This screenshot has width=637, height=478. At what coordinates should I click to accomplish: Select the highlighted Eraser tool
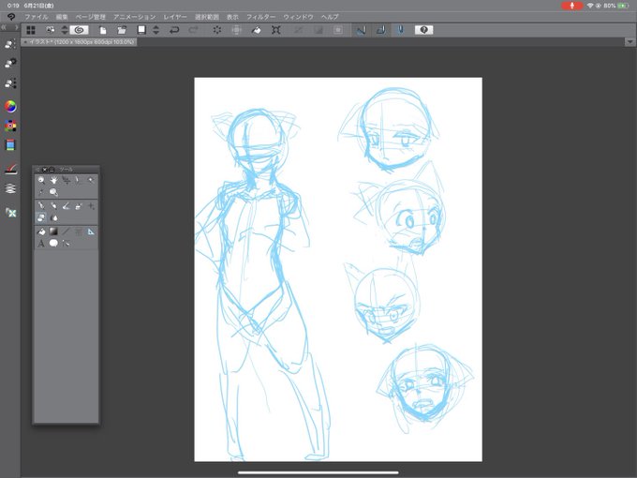point(41,217)
